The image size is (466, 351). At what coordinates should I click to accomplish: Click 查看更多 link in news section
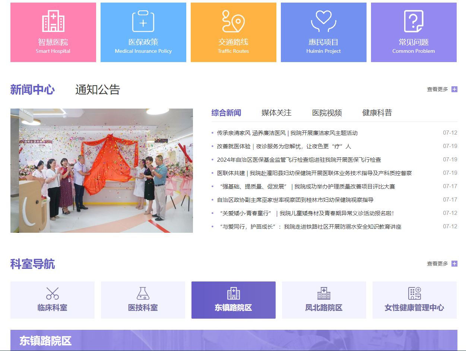[x=437, y=89]
